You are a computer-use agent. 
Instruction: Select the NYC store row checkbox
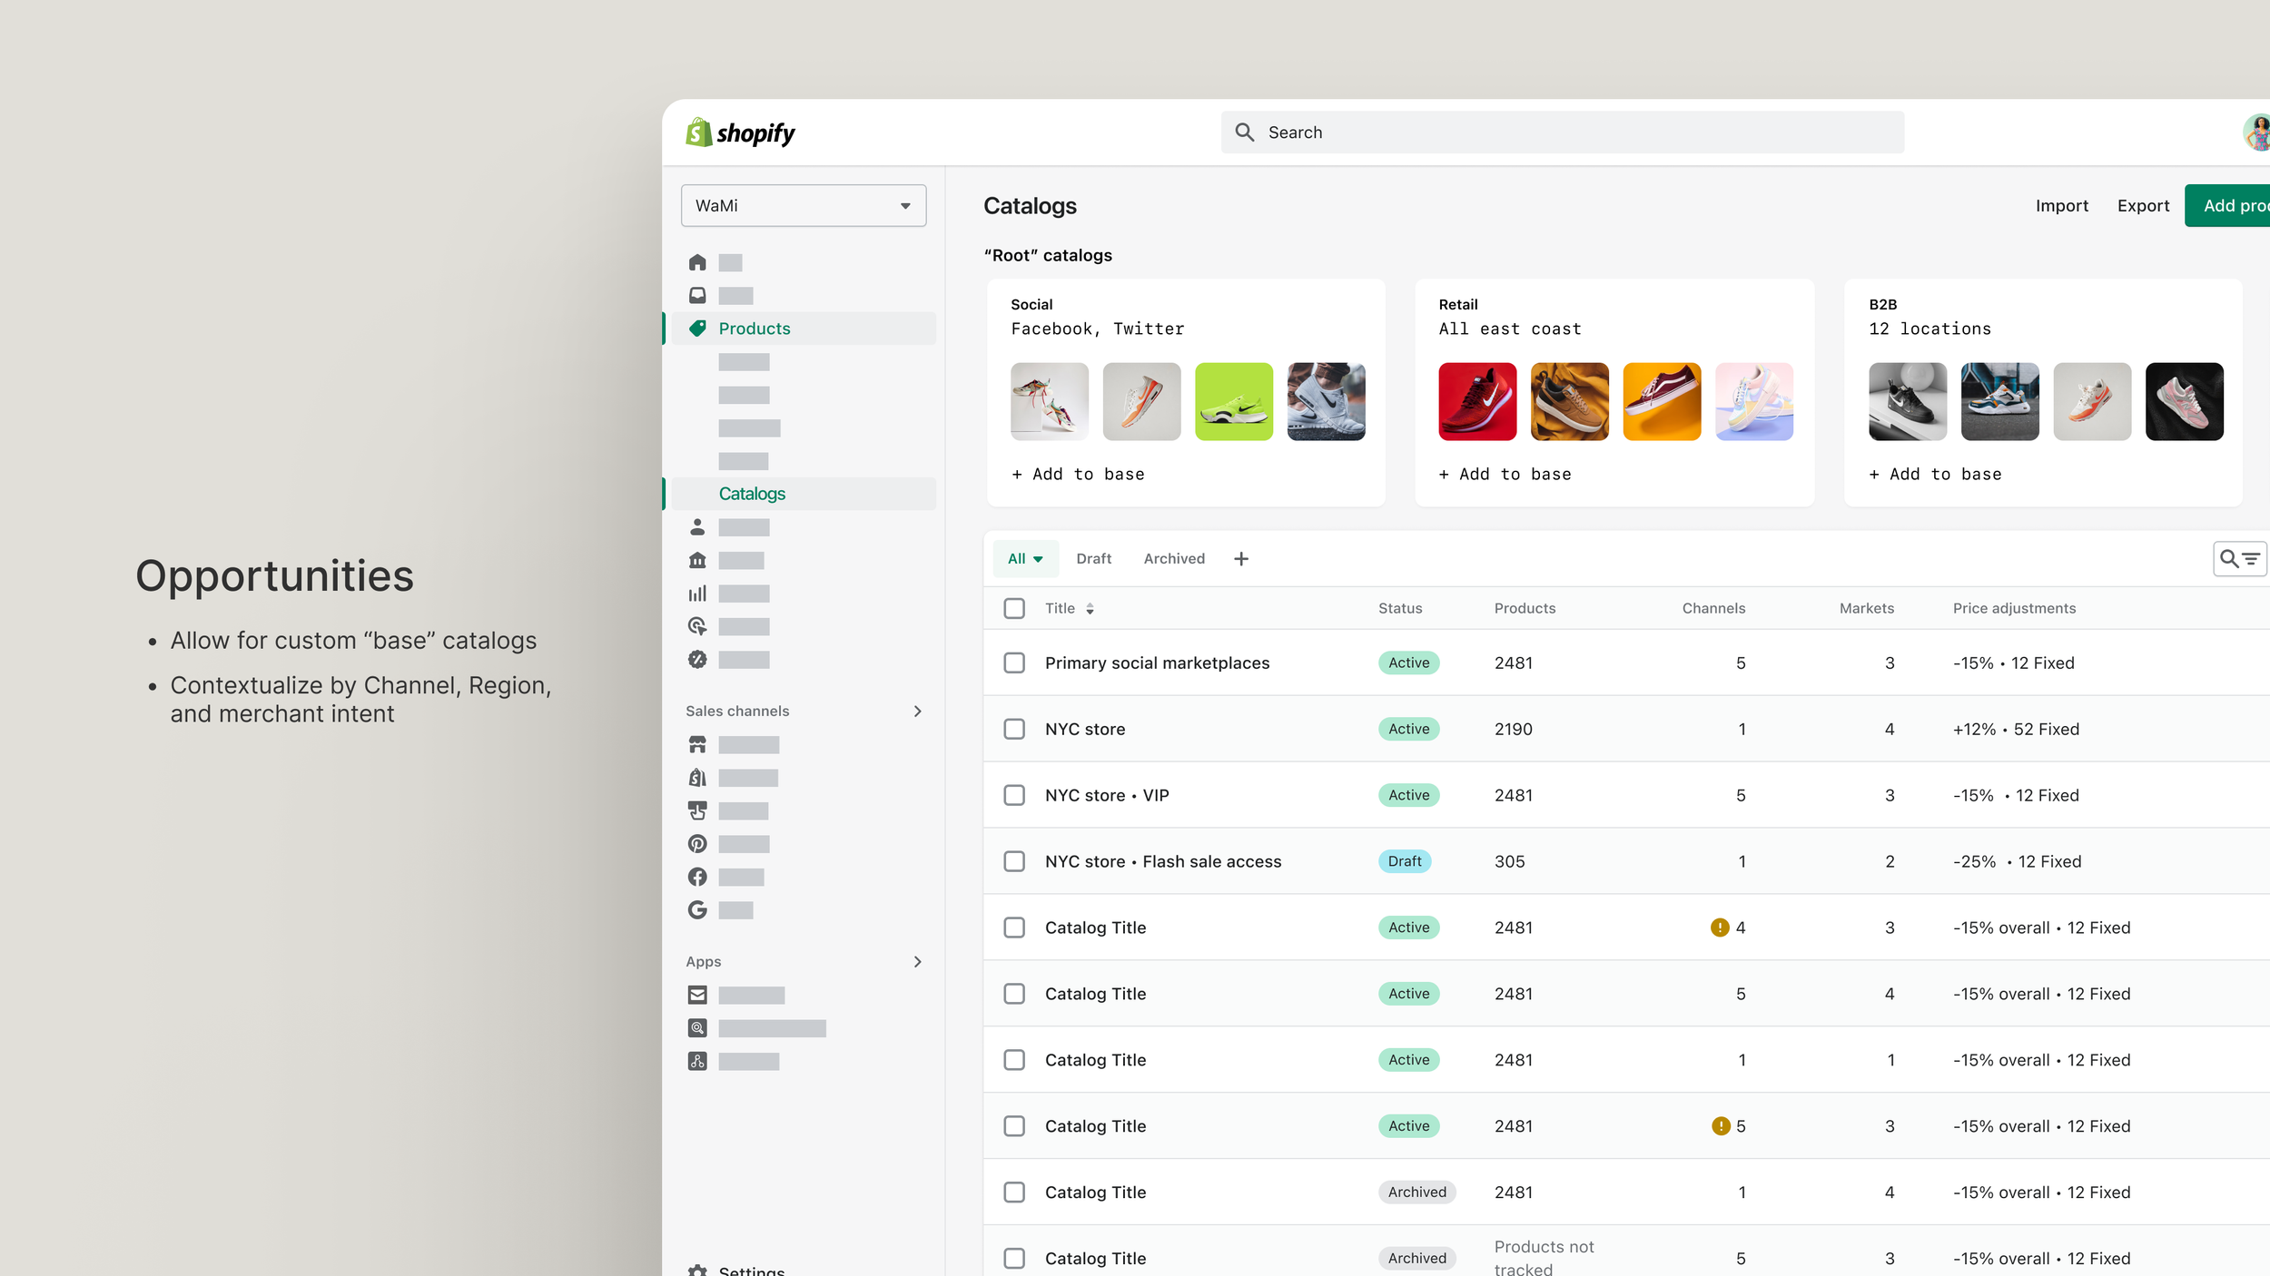coord(1013,729)
